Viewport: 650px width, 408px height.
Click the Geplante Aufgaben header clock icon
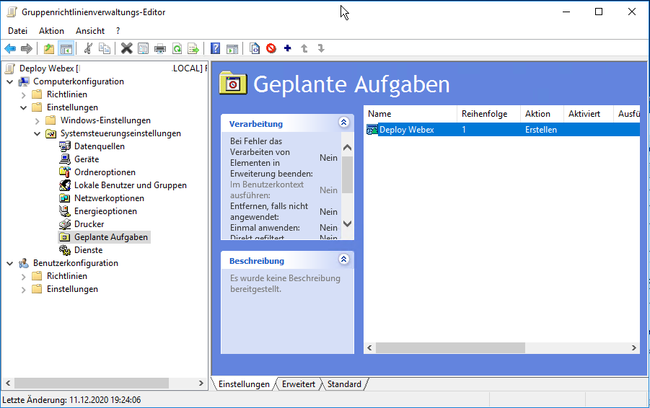click(x=233, y=83)
